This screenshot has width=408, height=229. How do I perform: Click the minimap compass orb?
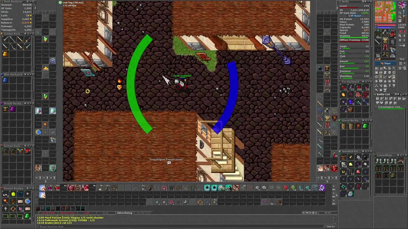[403, 5]
